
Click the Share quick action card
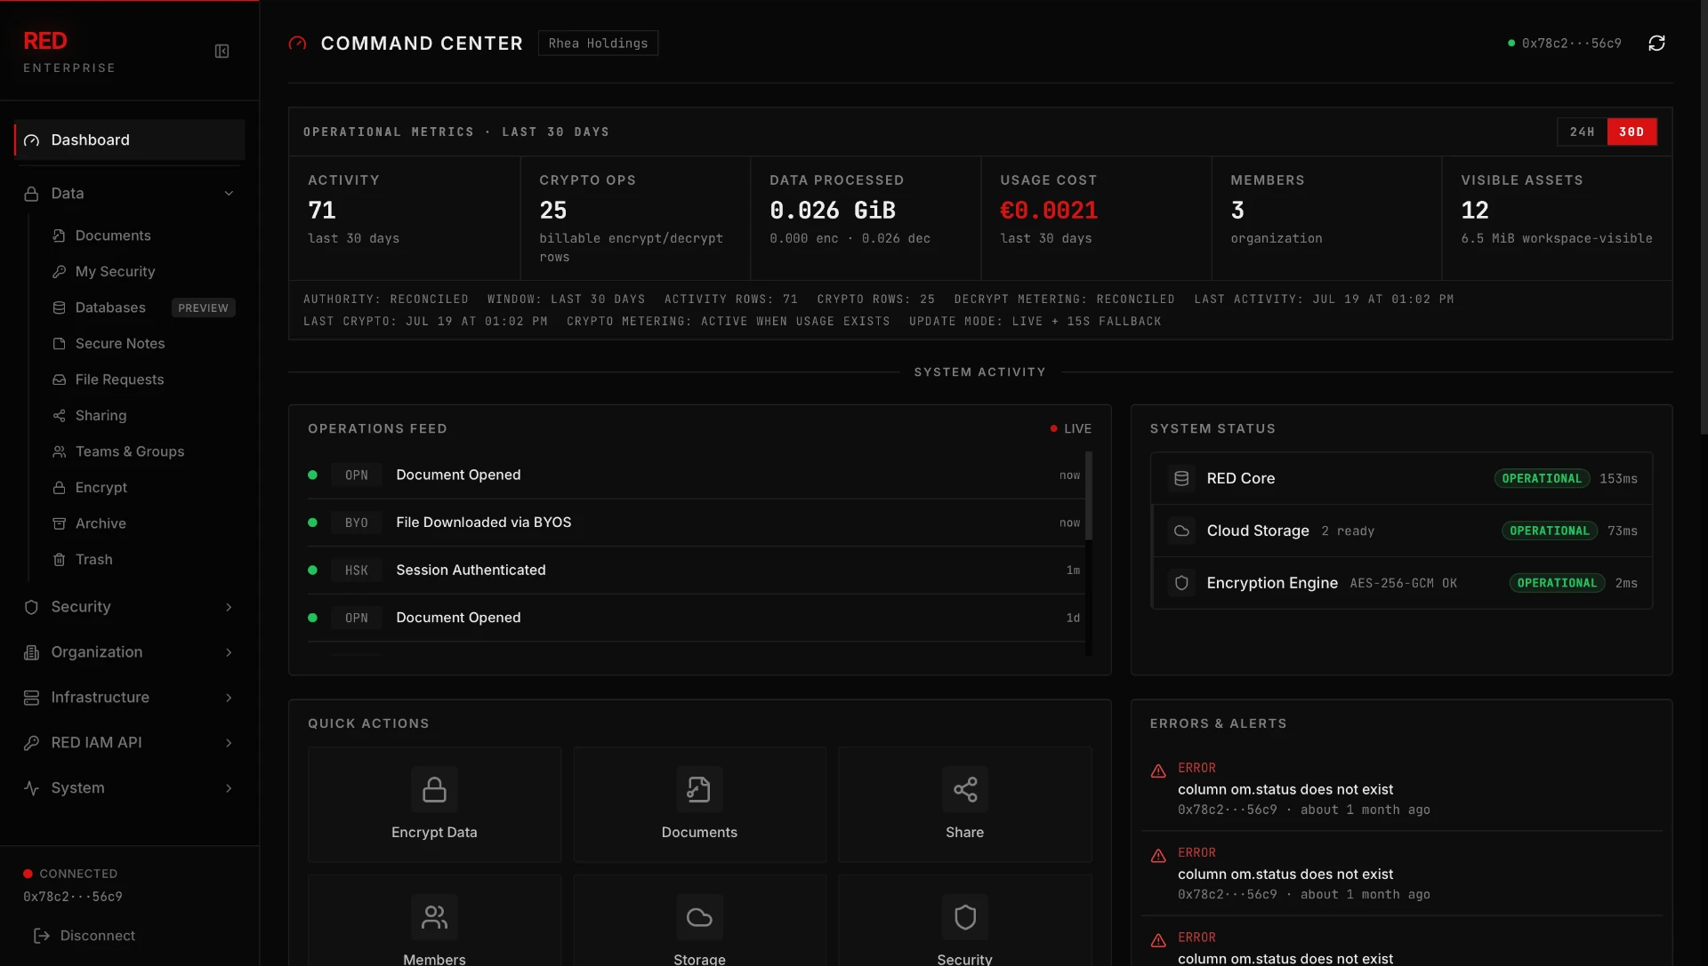pyautogui.click(x=964, y=804)
